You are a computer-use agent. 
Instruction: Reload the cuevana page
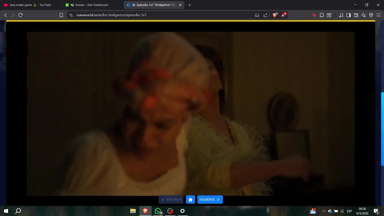[x=20, y=15]
